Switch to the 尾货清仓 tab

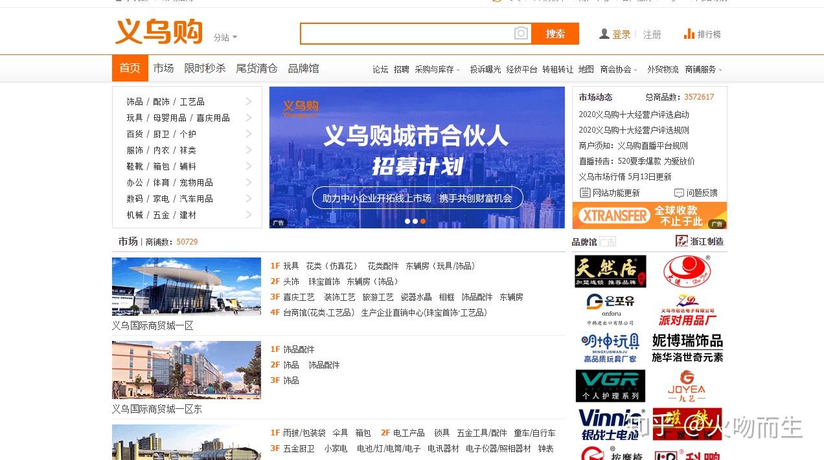[257, 68]
